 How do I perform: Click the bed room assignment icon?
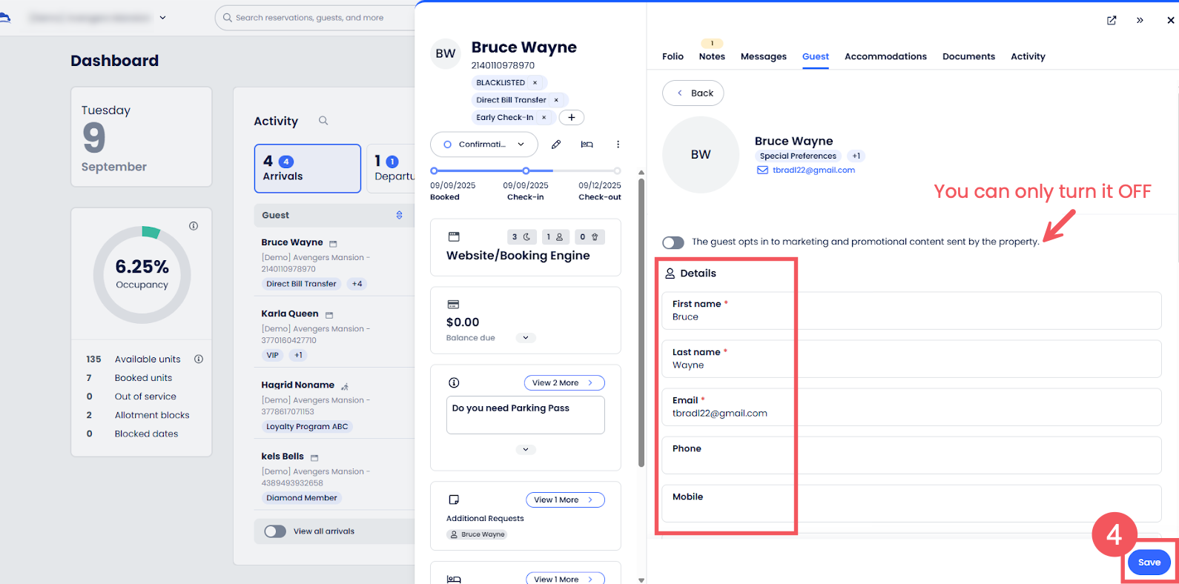[x=587, y=145]
